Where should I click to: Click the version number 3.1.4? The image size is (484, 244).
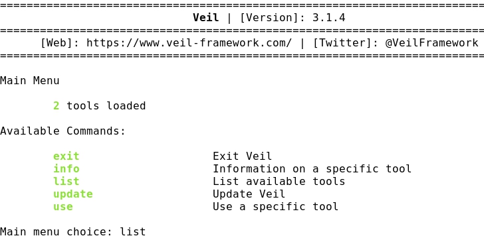click(328, 17)
